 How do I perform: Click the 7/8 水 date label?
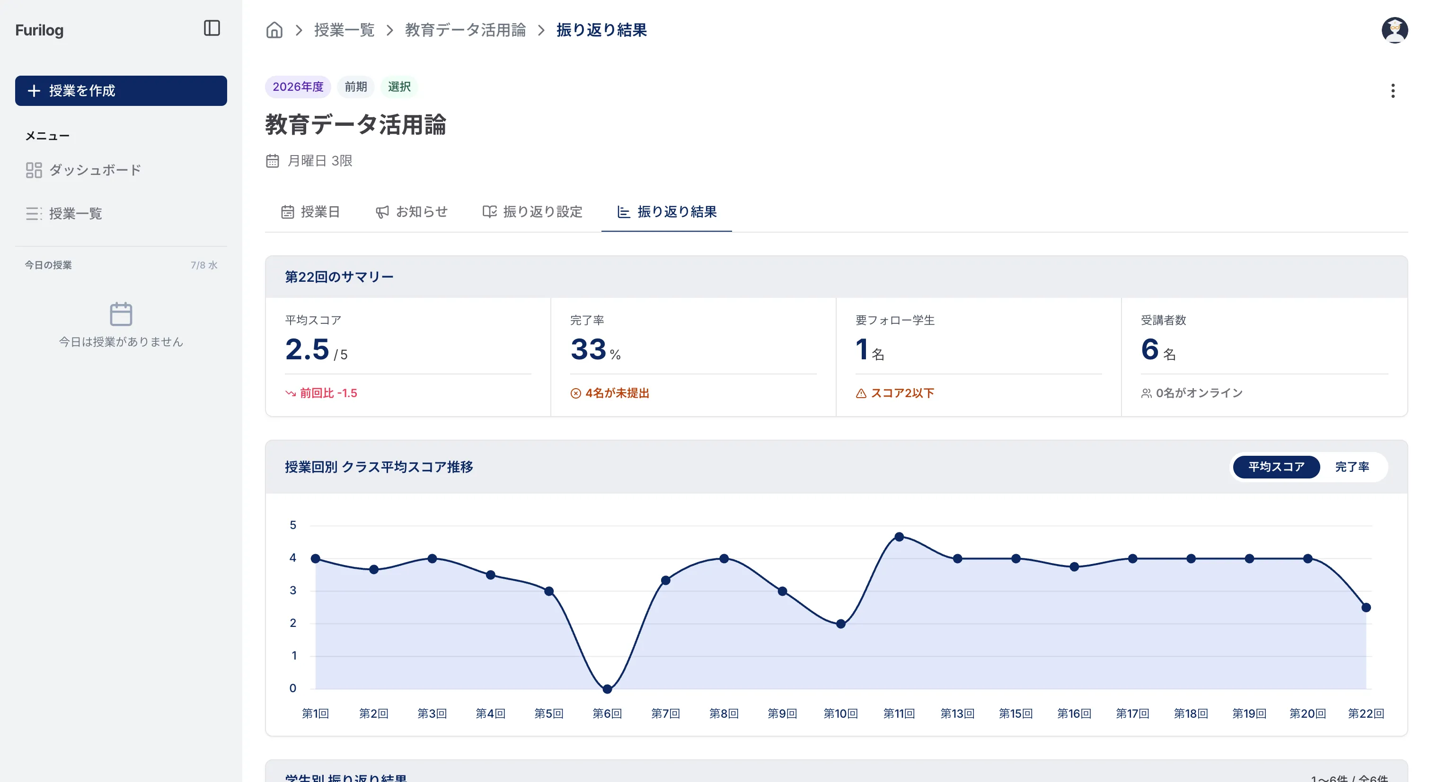tap(204, 265)
